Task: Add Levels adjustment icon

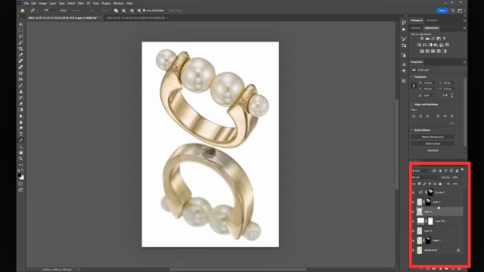Action: (x=427, y=39)
